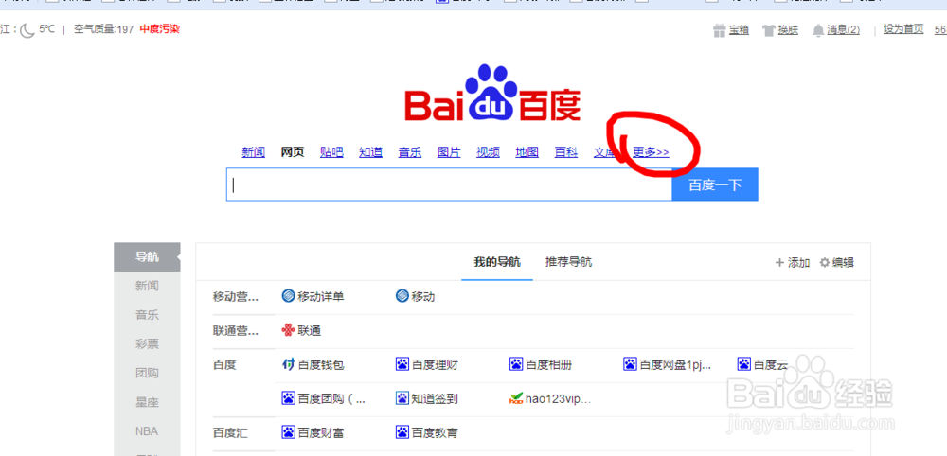Screen dimensions: 947x456
Task: Click the 中度污染 air quality text
Action: tap(159, 29)
